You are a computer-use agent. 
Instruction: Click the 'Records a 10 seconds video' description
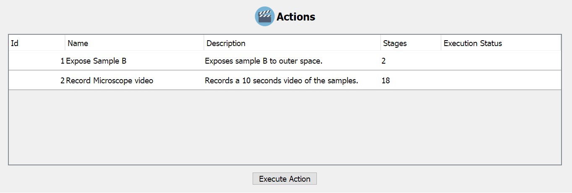point(281,80)
